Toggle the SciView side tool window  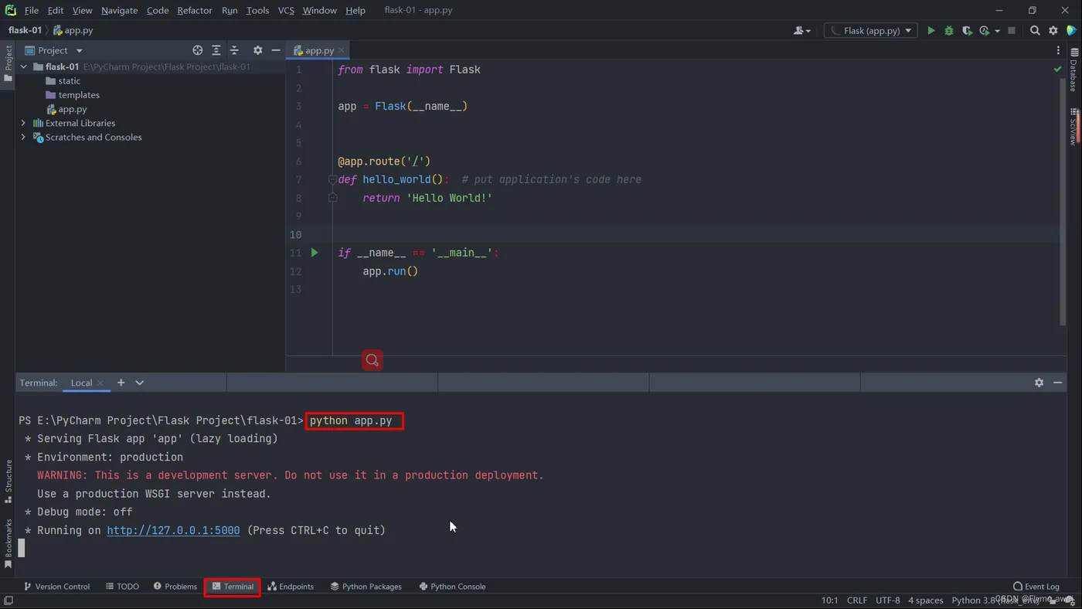(1073, 125)
